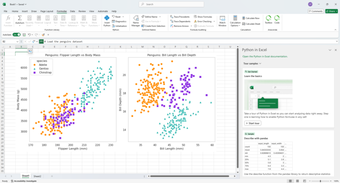Open the Name Manager
The image size is (340, 183).
[136, 20]
